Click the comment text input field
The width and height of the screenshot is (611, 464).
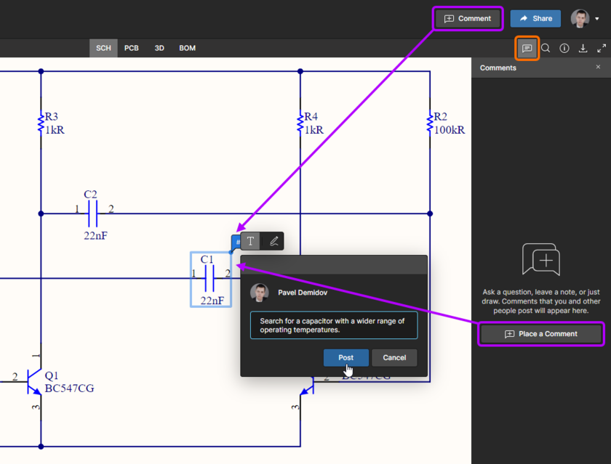pos(334,325)
